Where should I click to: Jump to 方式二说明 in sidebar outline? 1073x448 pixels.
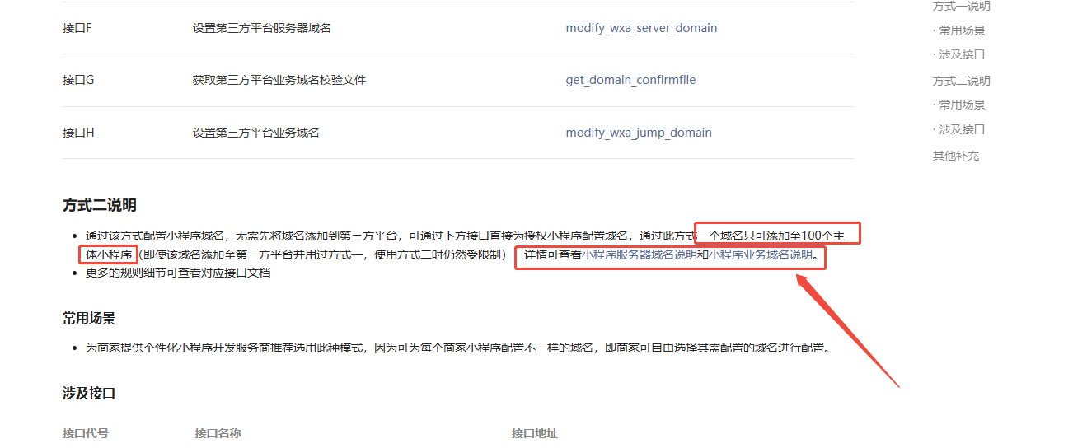(961, 81)
